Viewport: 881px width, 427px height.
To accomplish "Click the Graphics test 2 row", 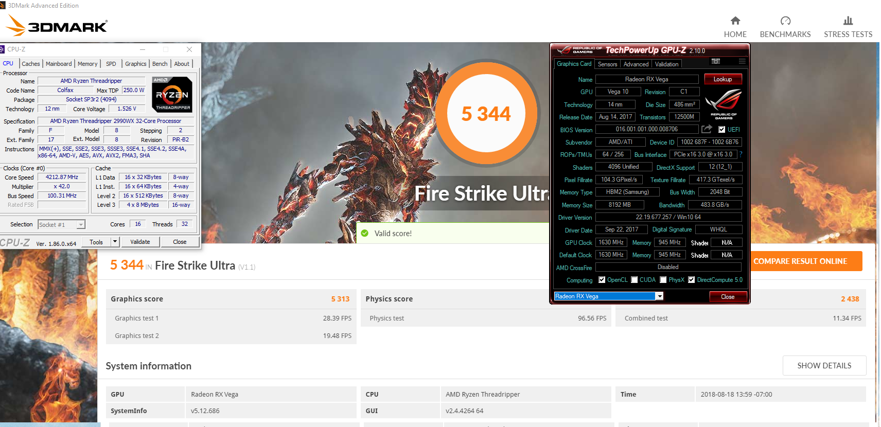I will point(231,335).
